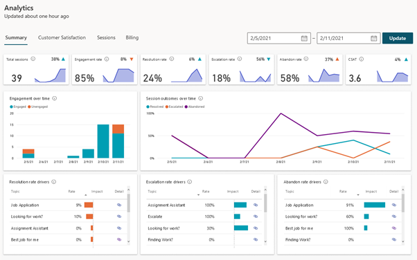
Task: Sort abandon drivers by Rate column arrow
Action: point(358,195)
